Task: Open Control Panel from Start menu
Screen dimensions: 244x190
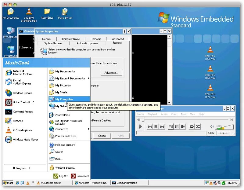Action: tap(69, 115)
